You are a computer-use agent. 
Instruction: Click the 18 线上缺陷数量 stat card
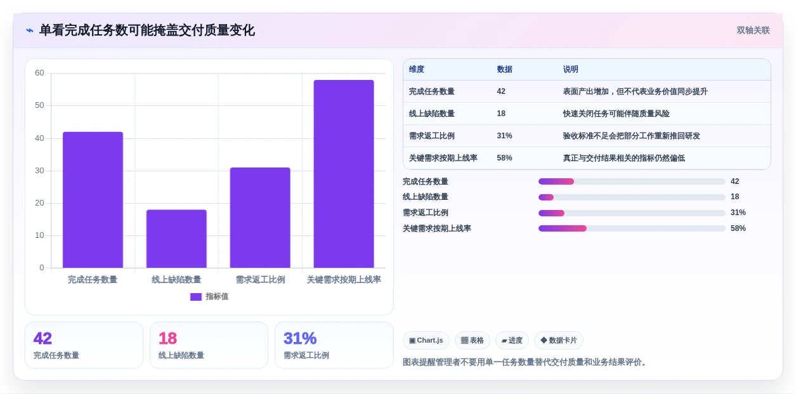click(209, 345)
